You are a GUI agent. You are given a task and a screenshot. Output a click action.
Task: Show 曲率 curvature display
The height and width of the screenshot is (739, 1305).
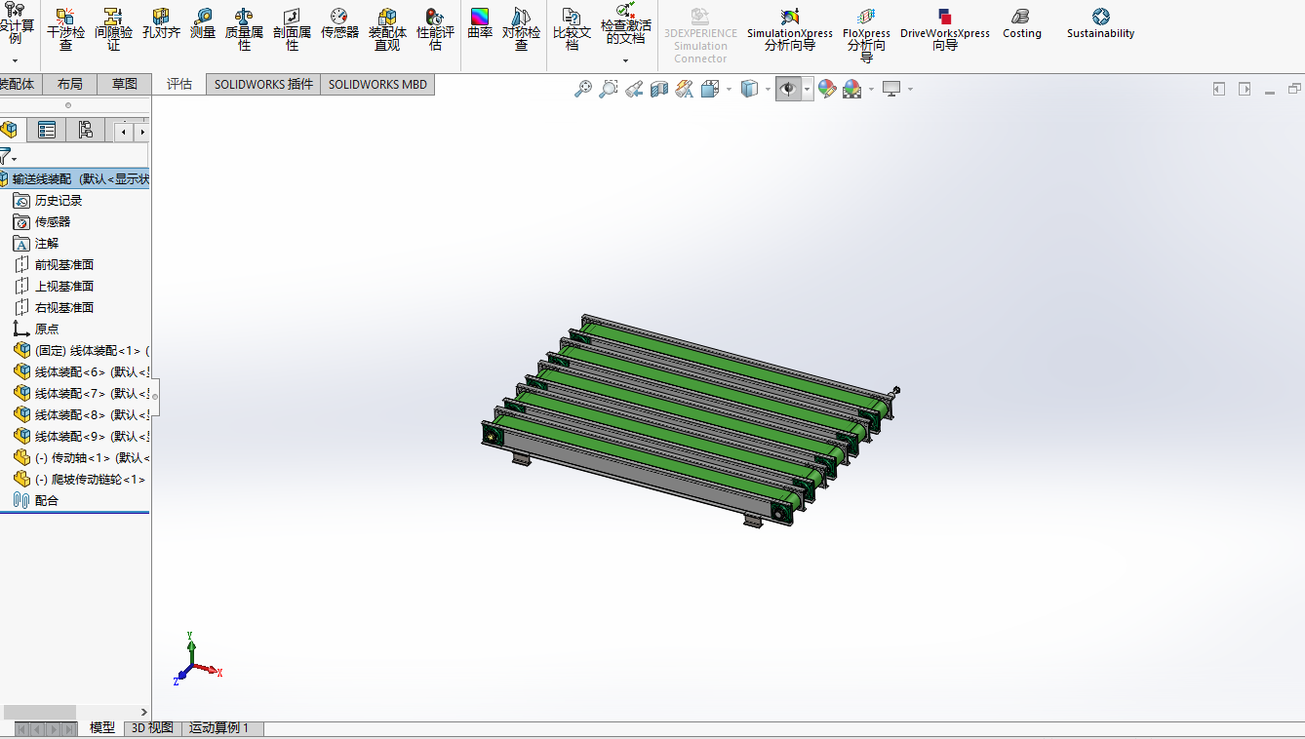coord(480,23)
